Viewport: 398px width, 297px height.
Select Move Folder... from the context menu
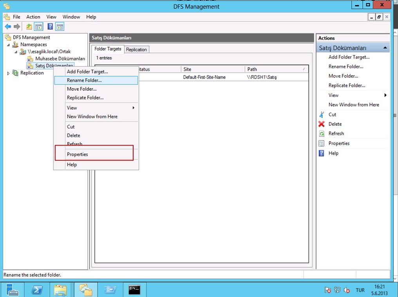point(96,89)
